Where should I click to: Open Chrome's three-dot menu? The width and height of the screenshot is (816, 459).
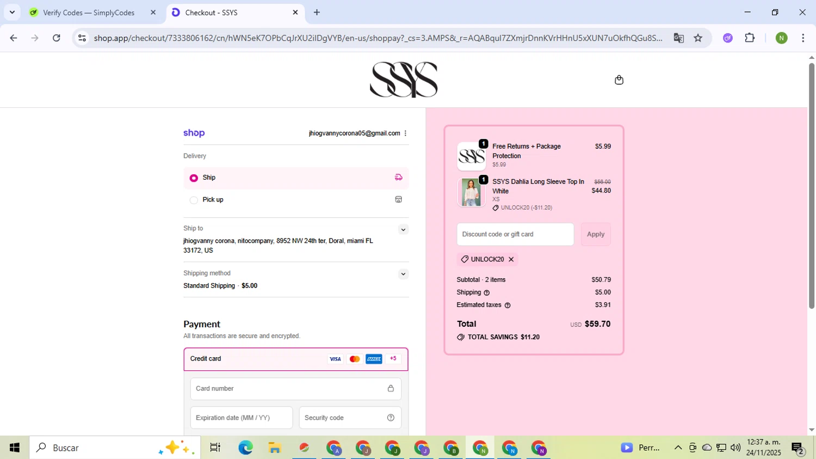tap(803, 38)
